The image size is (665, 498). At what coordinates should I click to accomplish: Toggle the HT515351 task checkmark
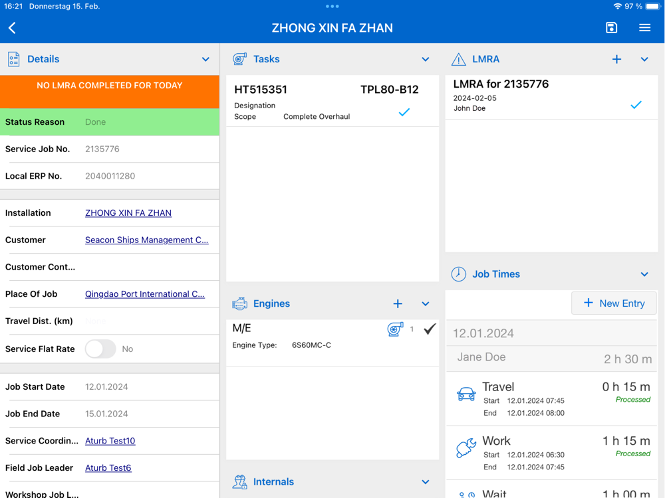point(404,112)
